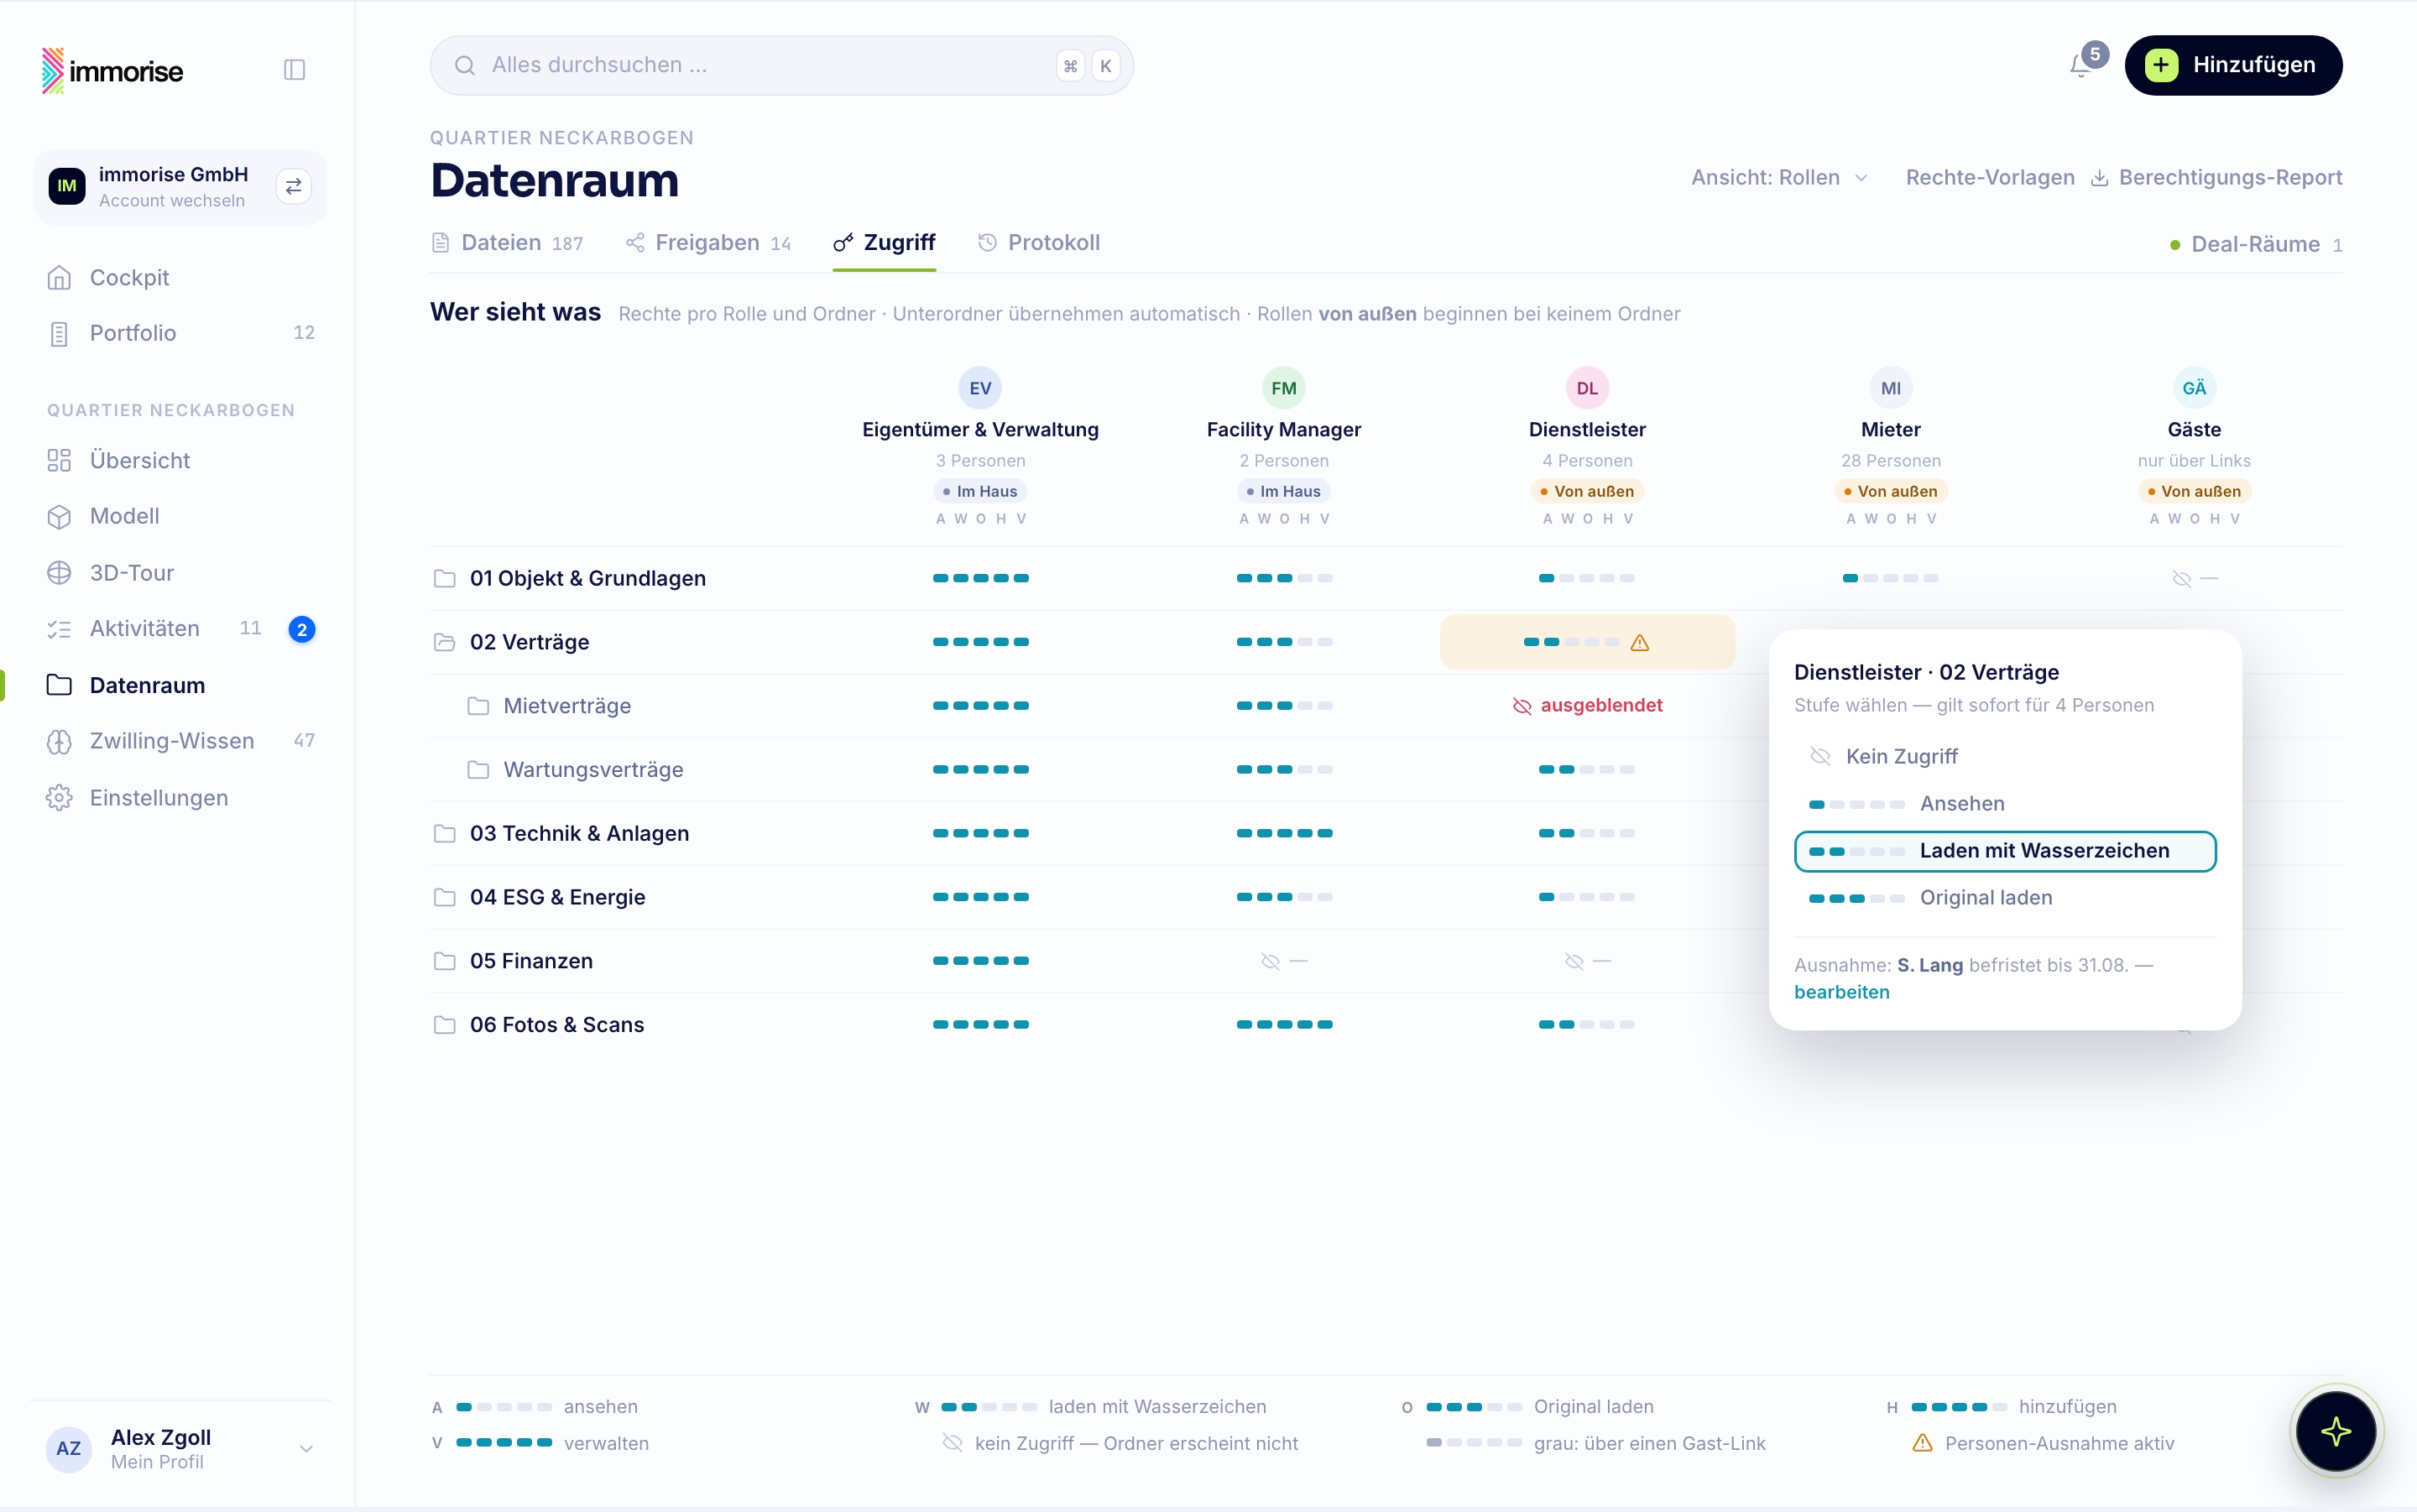The width and height of the screenshot is (2417, 1512).
Task: Open Dienstleister level picker for 02 Verträge
Action: (1587, 642)
